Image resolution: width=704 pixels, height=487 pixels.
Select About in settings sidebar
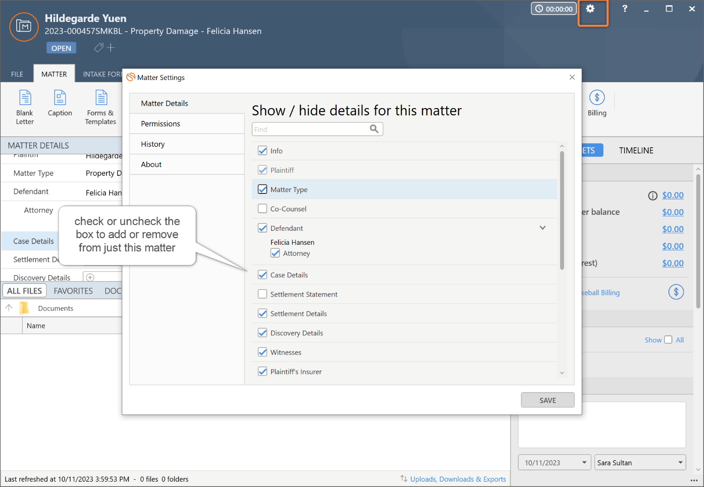click(187, 164)
